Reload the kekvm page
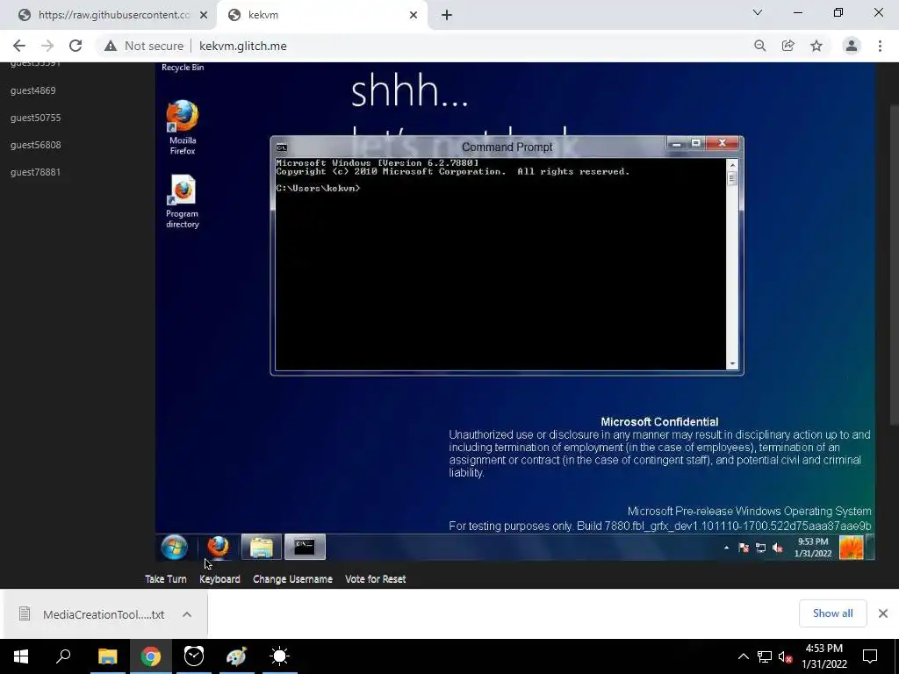Viewport: 899px width, 674px height. (76, 46)
